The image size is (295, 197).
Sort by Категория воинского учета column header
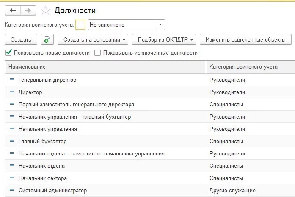[251, 67]
